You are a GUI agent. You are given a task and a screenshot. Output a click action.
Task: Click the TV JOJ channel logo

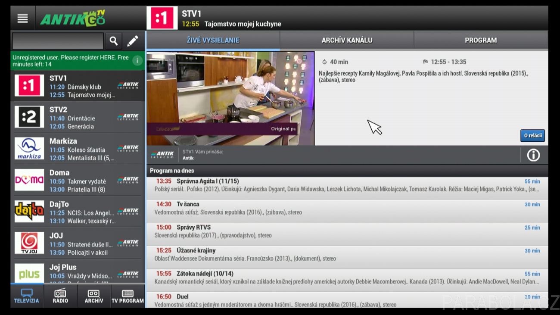[29, 243]
